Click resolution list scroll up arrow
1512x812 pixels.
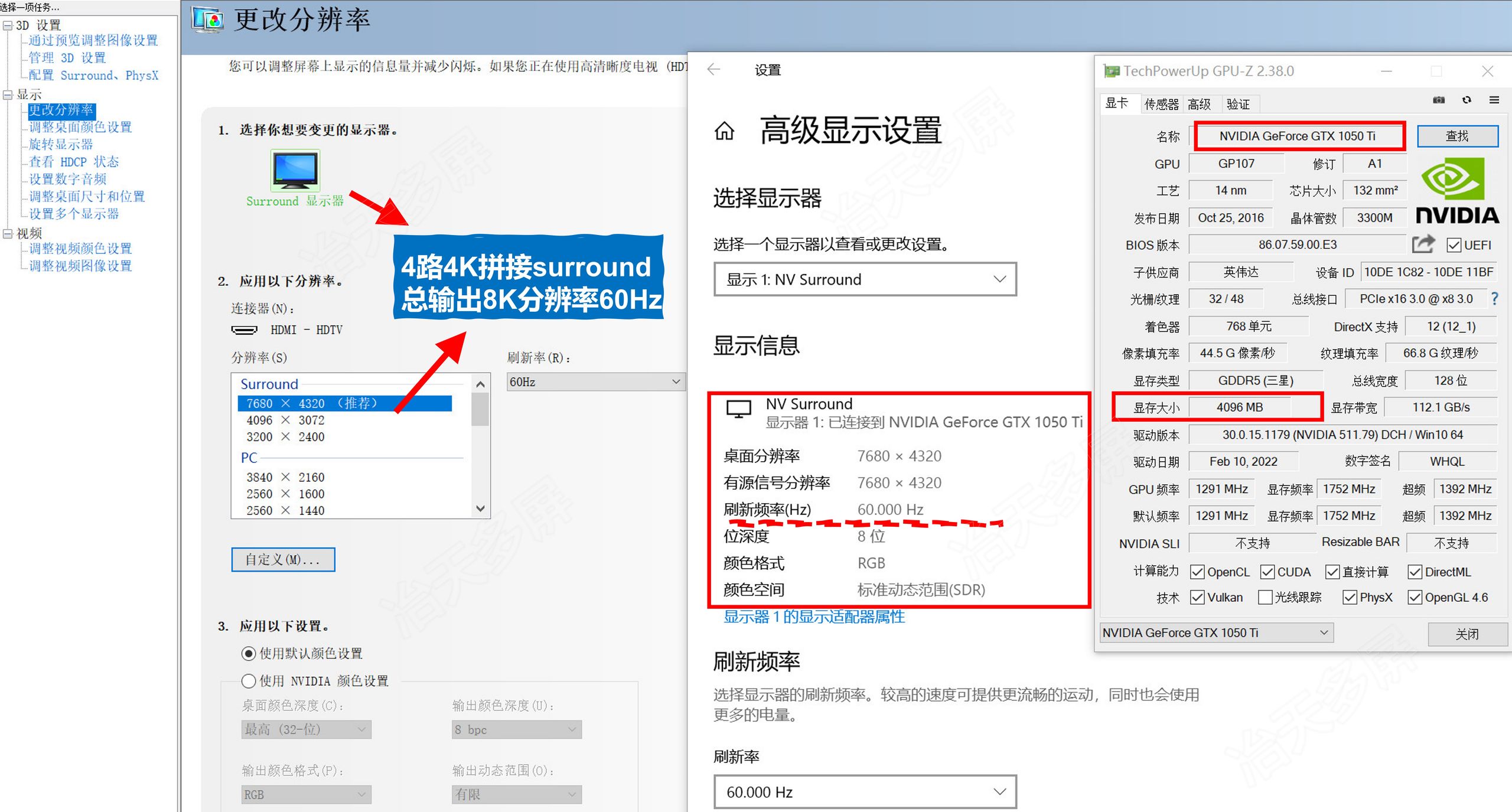click(x=480, y=384)
